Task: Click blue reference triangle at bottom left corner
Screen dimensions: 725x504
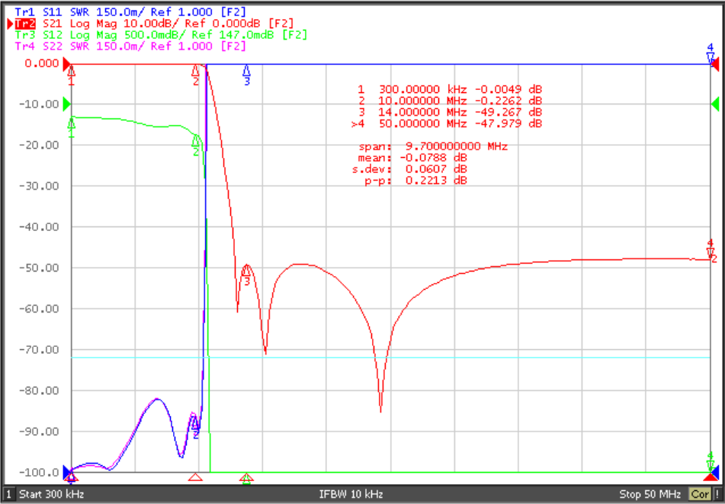Action: tap(67, 472)
